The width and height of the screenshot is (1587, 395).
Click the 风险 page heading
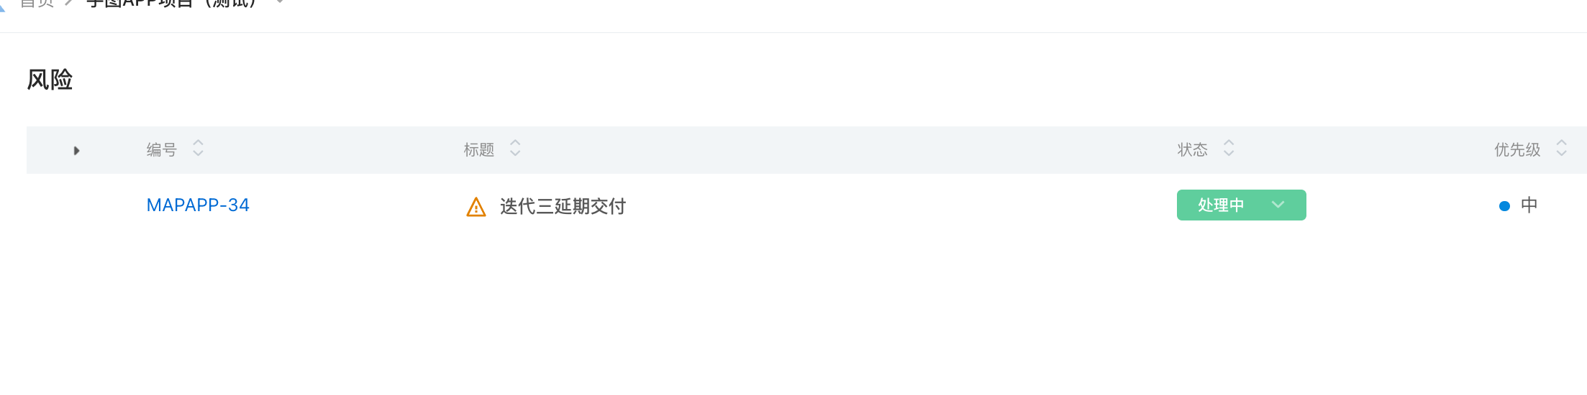(50, 79)
